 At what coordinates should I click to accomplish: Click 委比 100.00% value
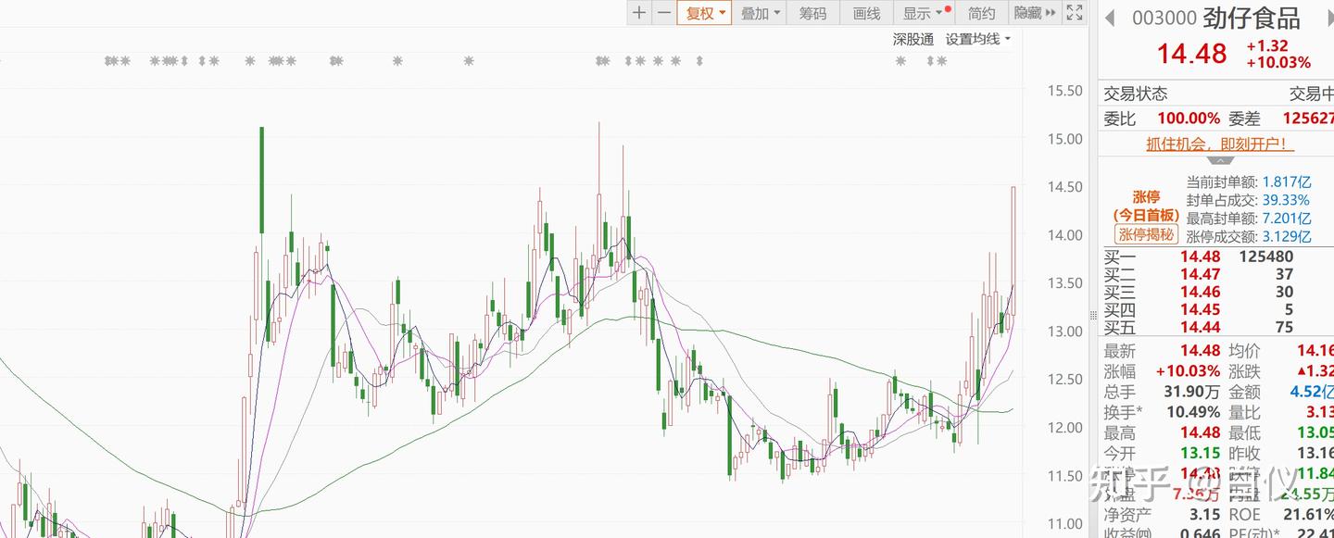(1189, 119)
